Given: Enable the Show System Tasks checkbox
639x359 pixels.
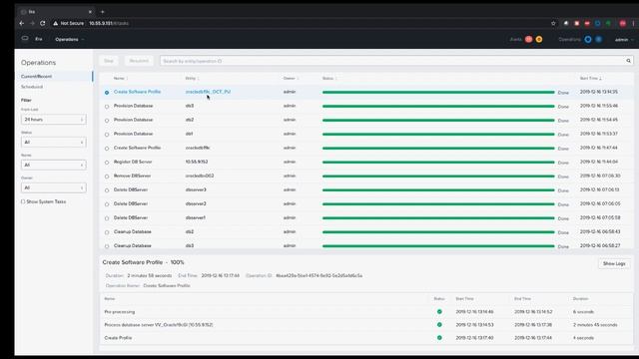Looking at the screenshot, I should 23,201.
